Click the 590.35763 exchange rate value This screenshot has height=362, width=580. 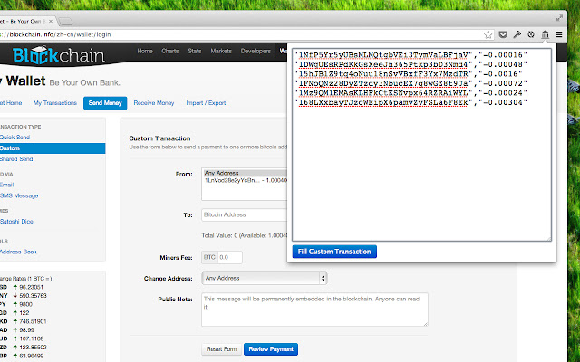(33, 296)
